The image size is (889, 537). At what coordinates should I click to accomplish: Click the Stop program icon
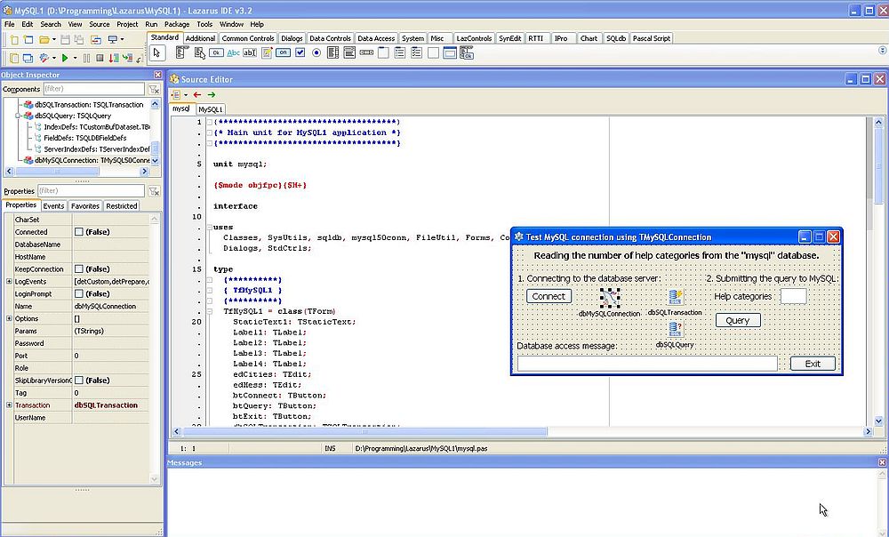(100, 58)
